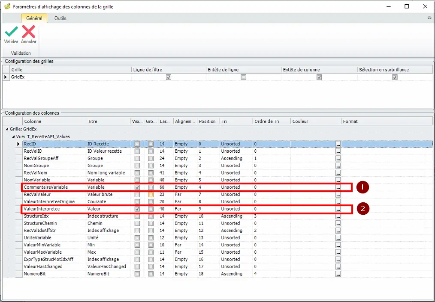Toggle Sélection en surbrillance checkbox for GridEx
The height and width of the screenshot is (302, 435).
coord(395,77)
